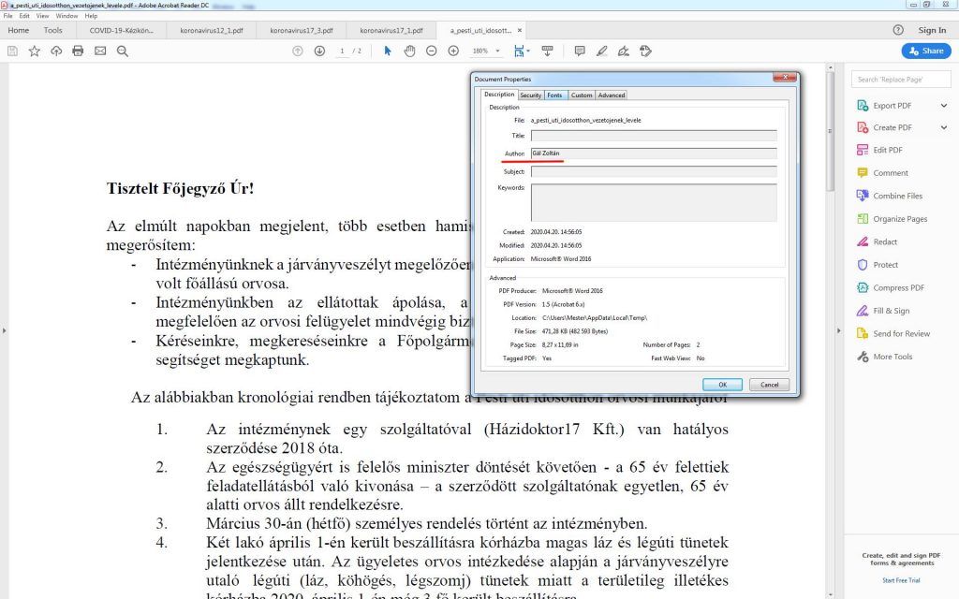Bookmark the document with the star icon
Image resolution: width=959 pixels, height=599 pixels.
(x=35, y=51)
